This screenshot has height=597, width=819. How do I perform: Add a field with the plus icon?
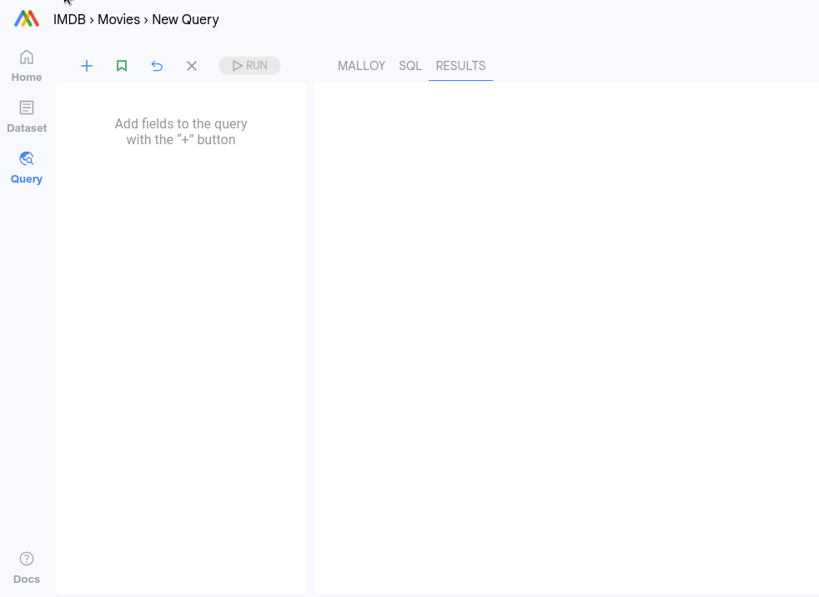(87, 66)
